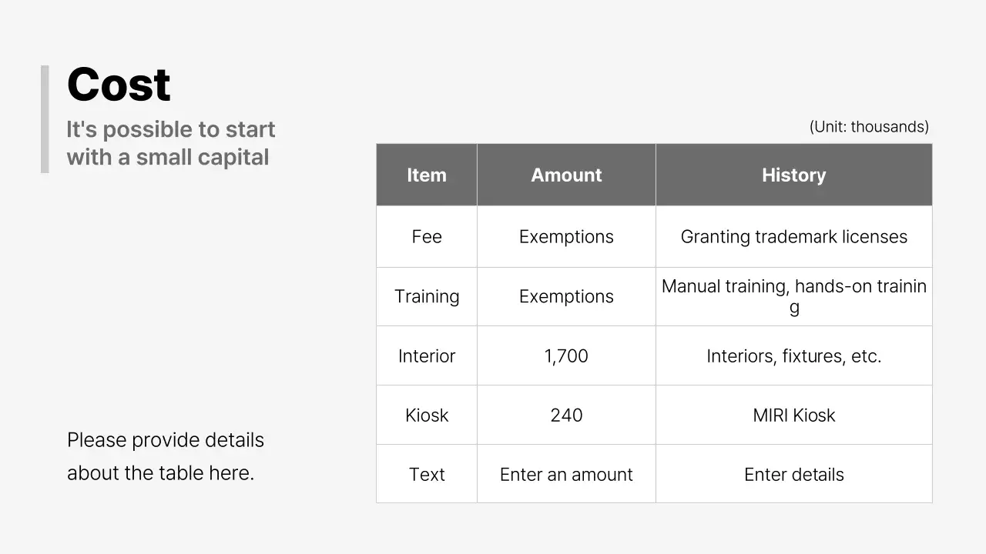This screenshot has width=986, height=554.
Task: Select the "Amount" table header cell
Action: coord(566,175)
